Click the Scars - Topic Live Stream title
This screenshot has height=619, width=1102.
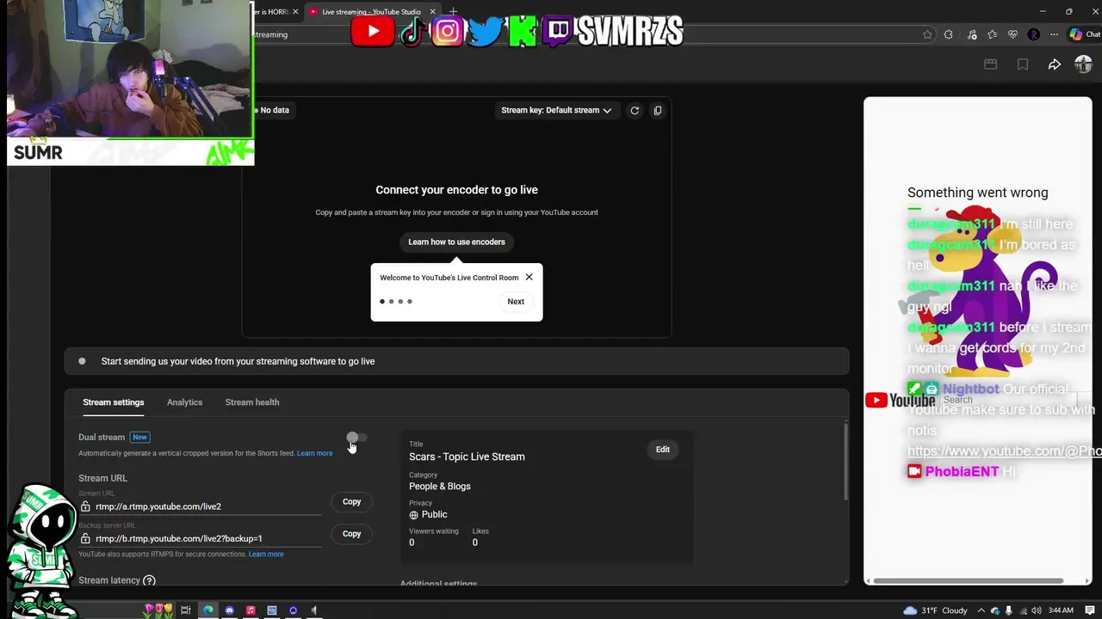[467, 457]
